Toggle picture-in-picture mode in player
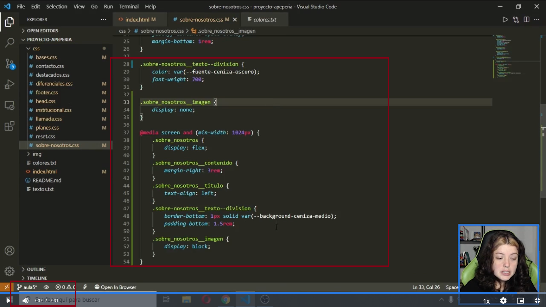 [x=520, y=300]
